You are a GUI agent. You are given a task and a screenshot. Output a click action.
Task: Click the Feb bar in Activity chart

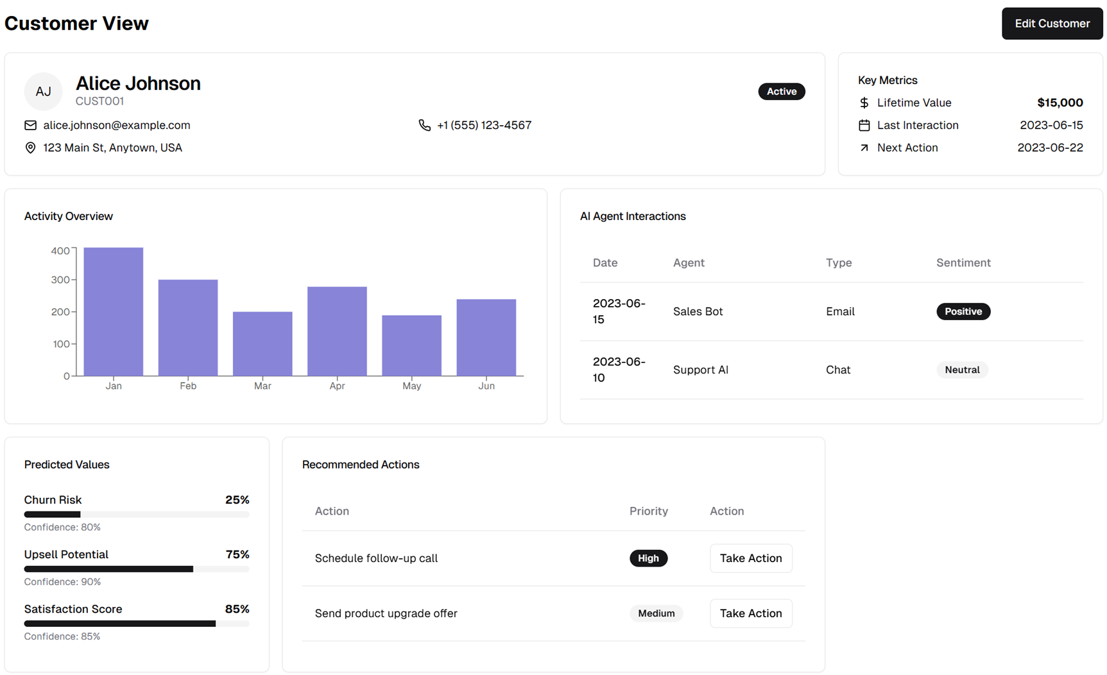click(x=188, y=328)
